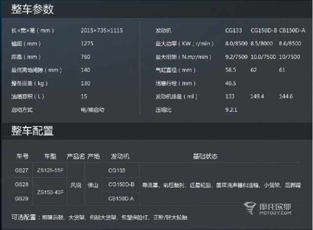
Task: Click the max power value 8.5/8000
Action: (262, 43)
